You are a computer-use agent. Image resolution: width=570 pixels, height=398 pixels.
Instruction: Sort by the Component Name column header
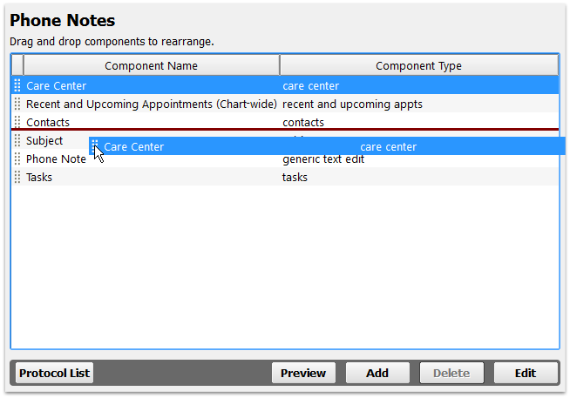(x=152, y=65)
